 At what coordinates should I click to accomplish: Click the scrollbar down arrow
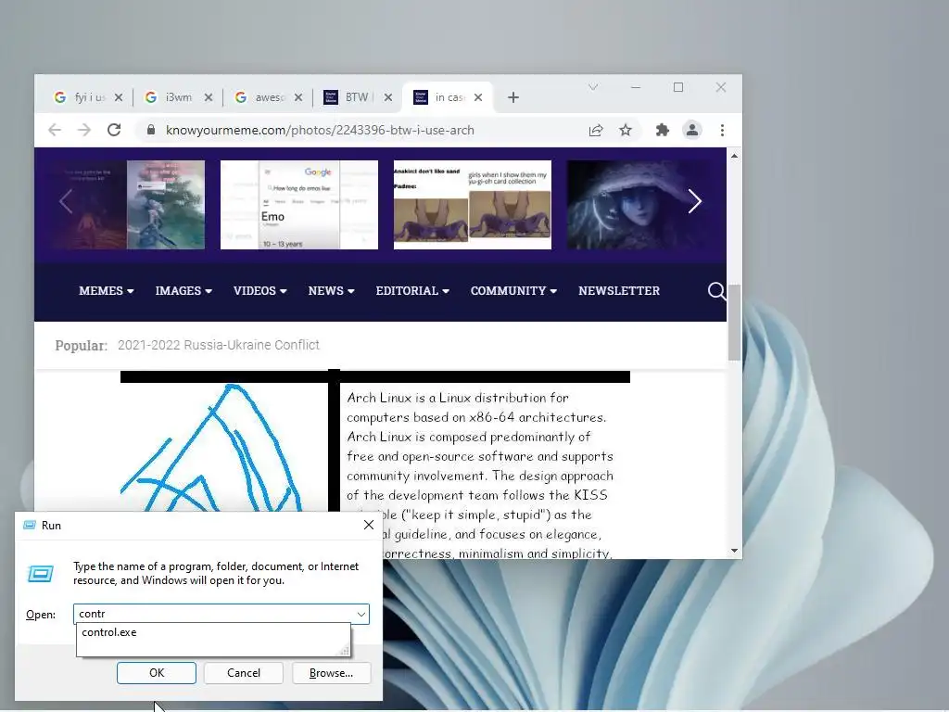[734, 551]
